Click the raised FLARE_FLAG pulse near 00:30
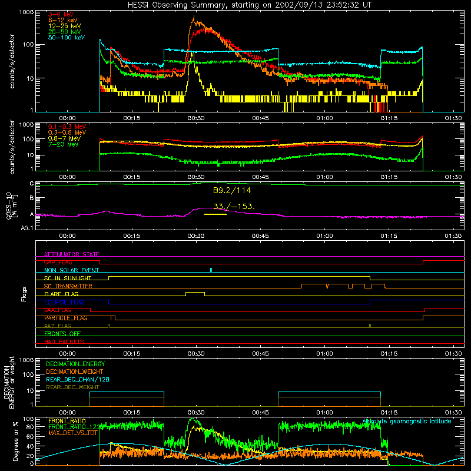Image resolution: width=471 pixels, height=471 pixels. (195, 294)
